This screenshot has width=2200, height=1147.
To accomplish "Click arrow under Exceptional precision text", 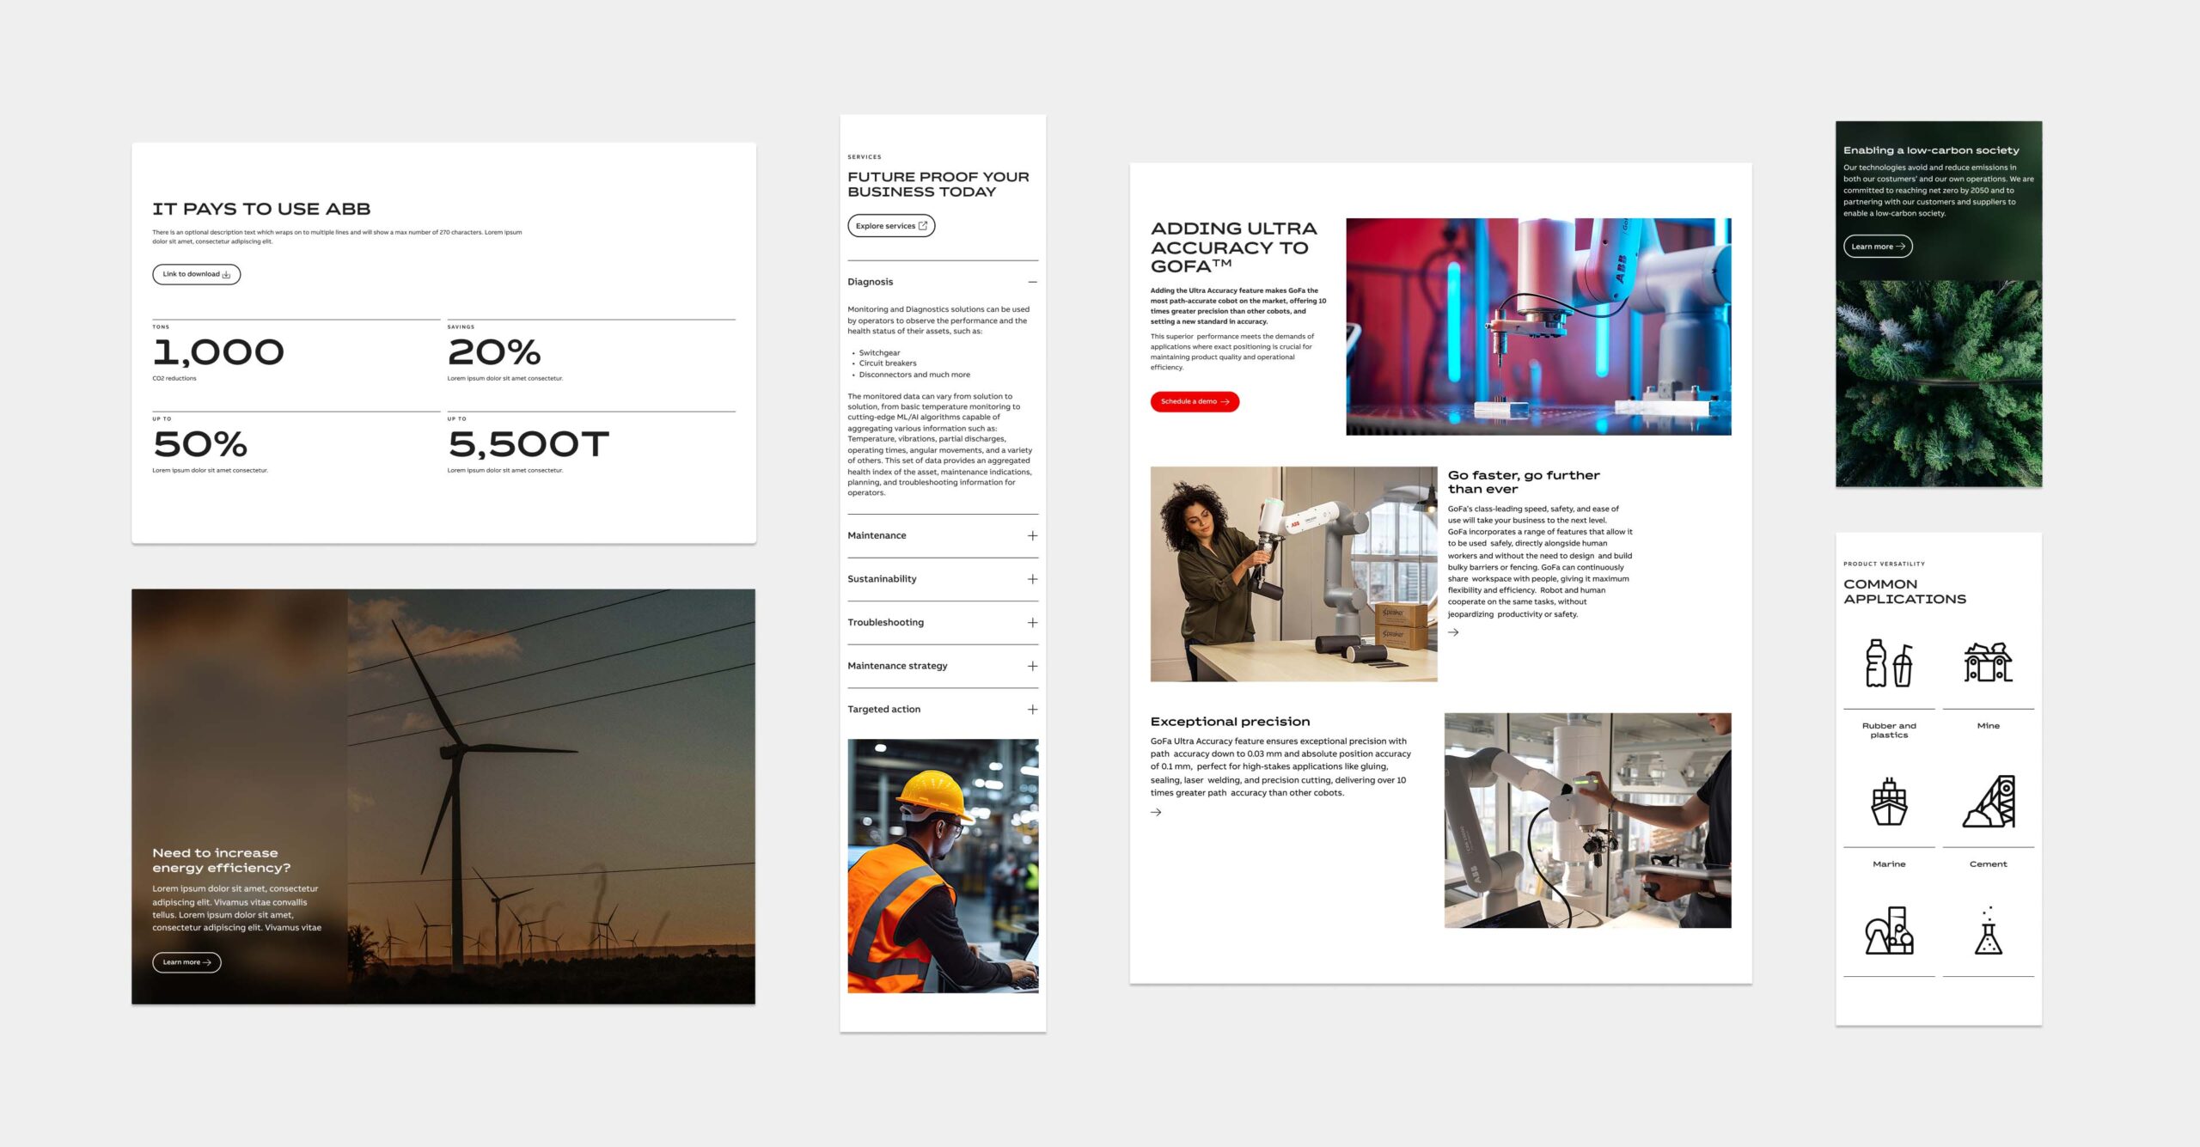I will 1157,812.
